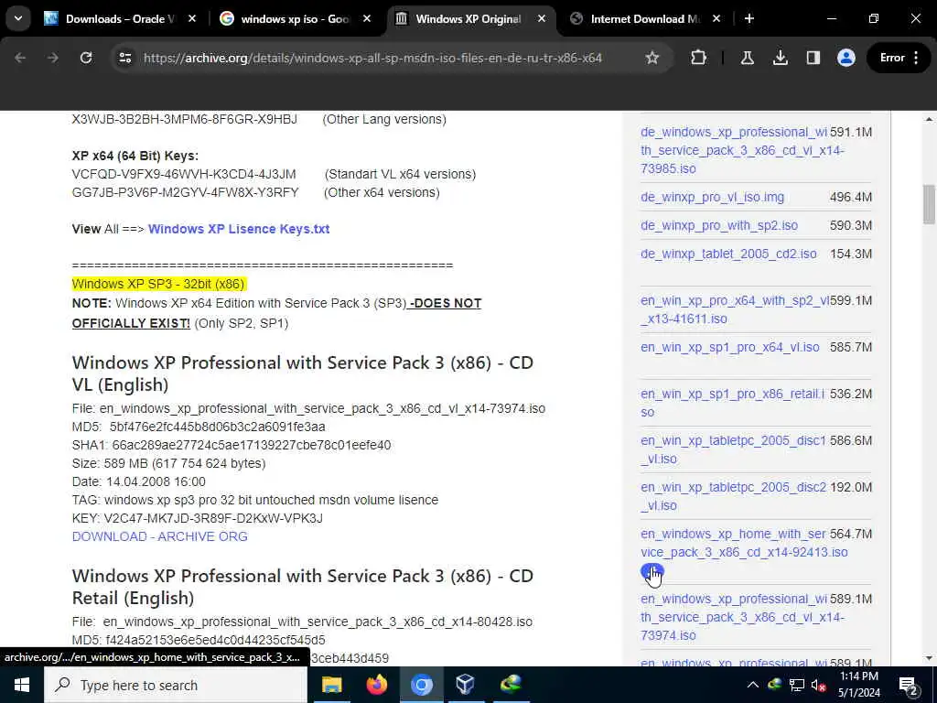937x703 pixels.
Task: Click the page scroll down arrow
Action: [x=929, y=658]
